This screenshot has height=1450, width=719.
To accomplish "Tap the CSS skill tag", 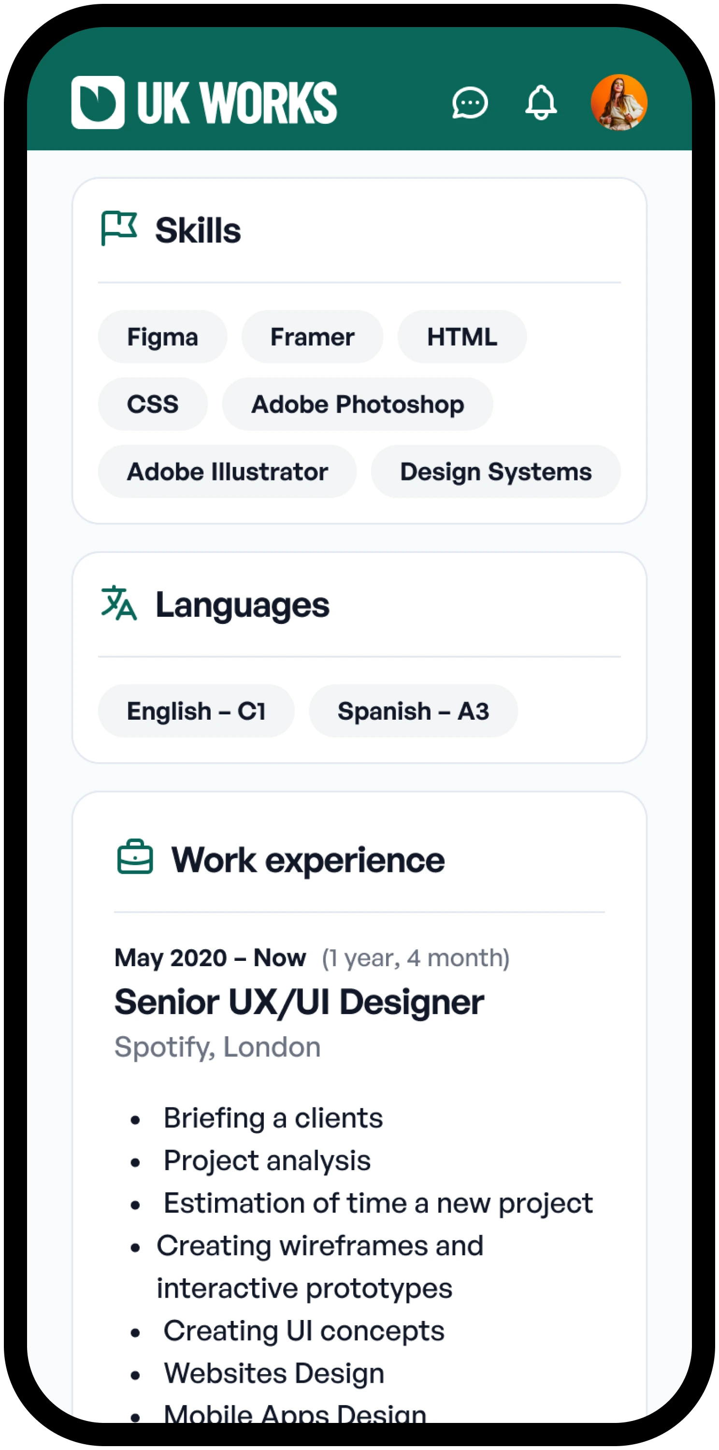I will tap(153, 404).
